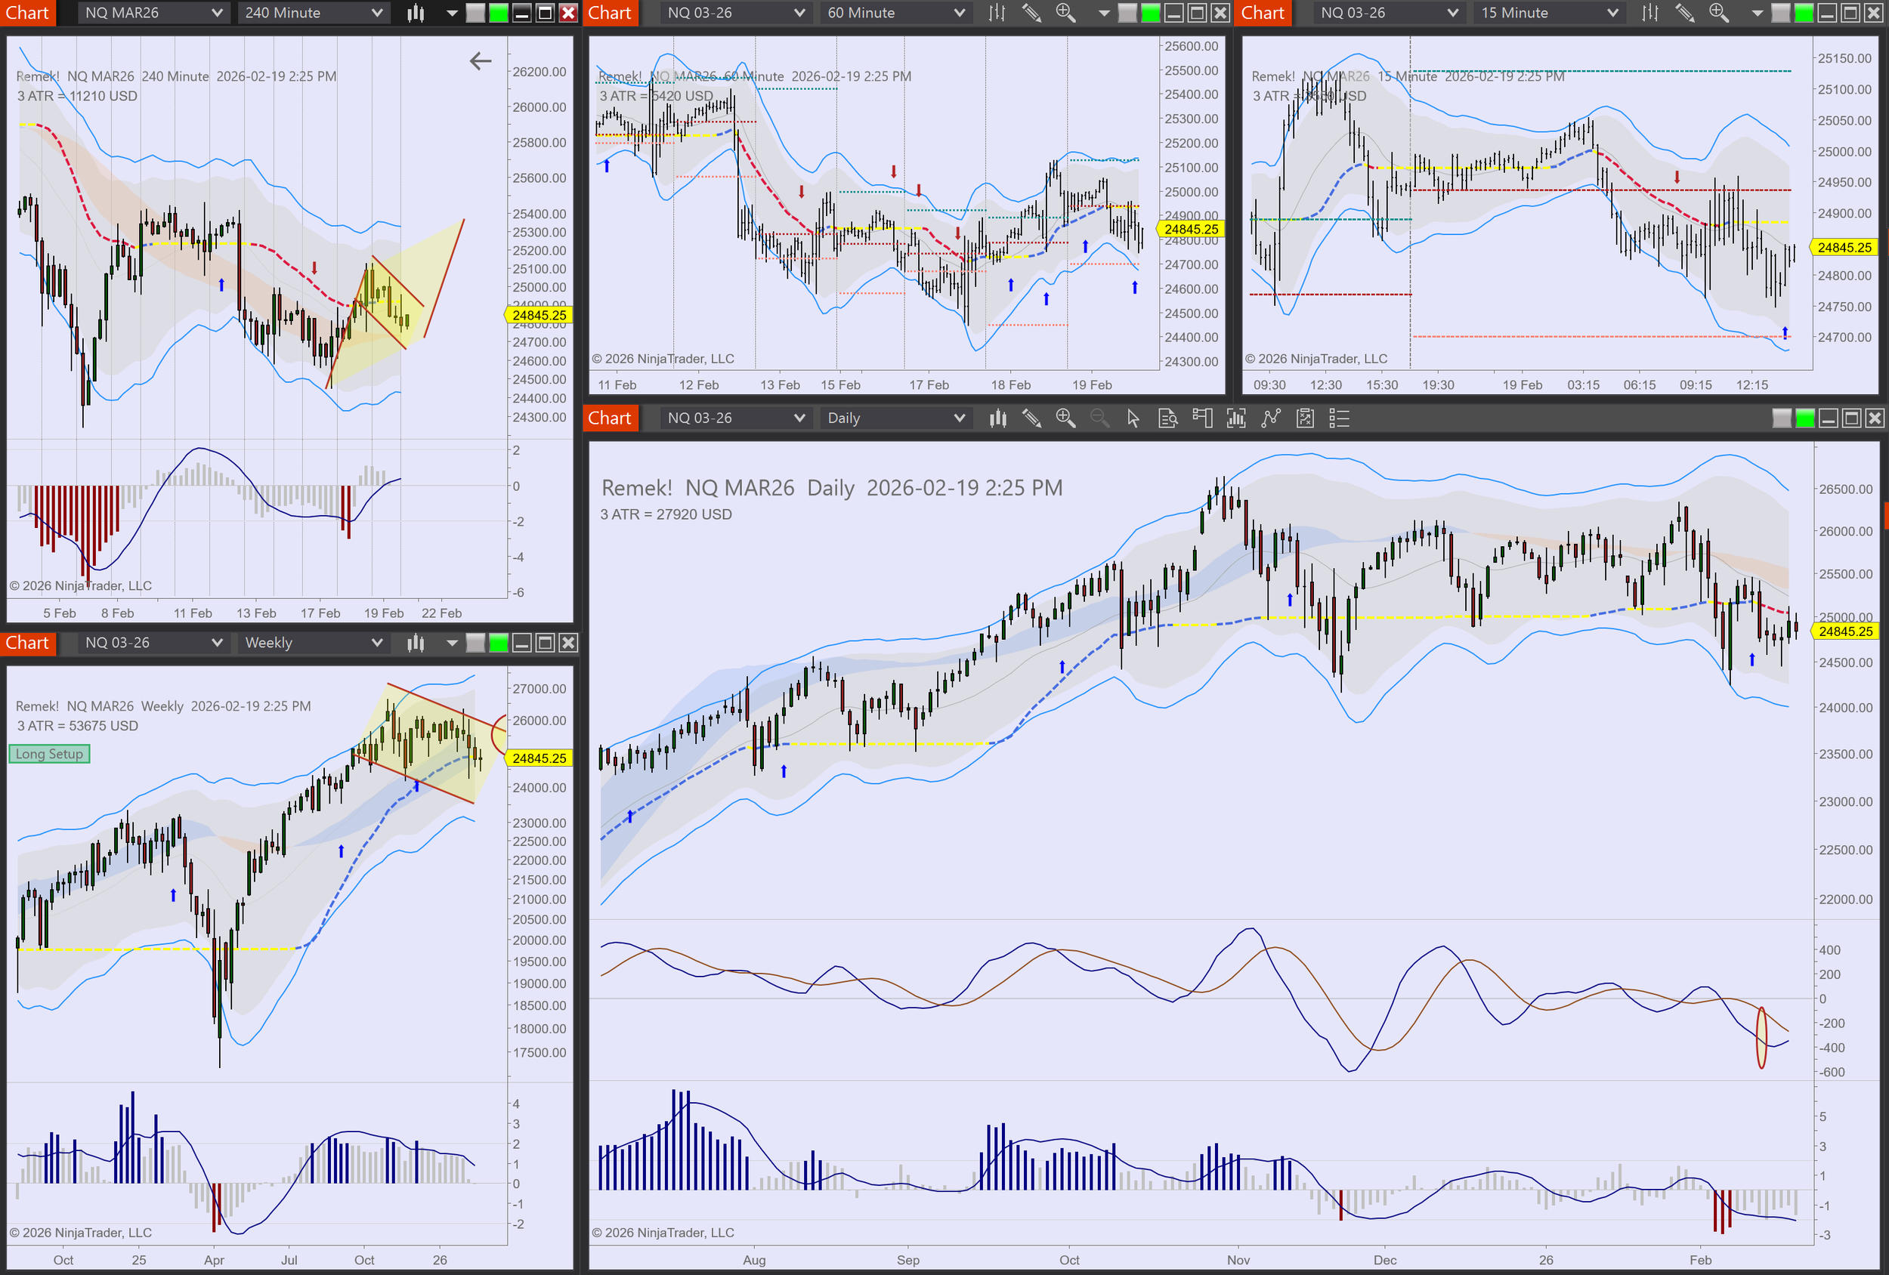This screenshot has height=1275, width=1889.
Task: Expand the 240 Minute interval dropdown
Action: click(x=313, y=13)
